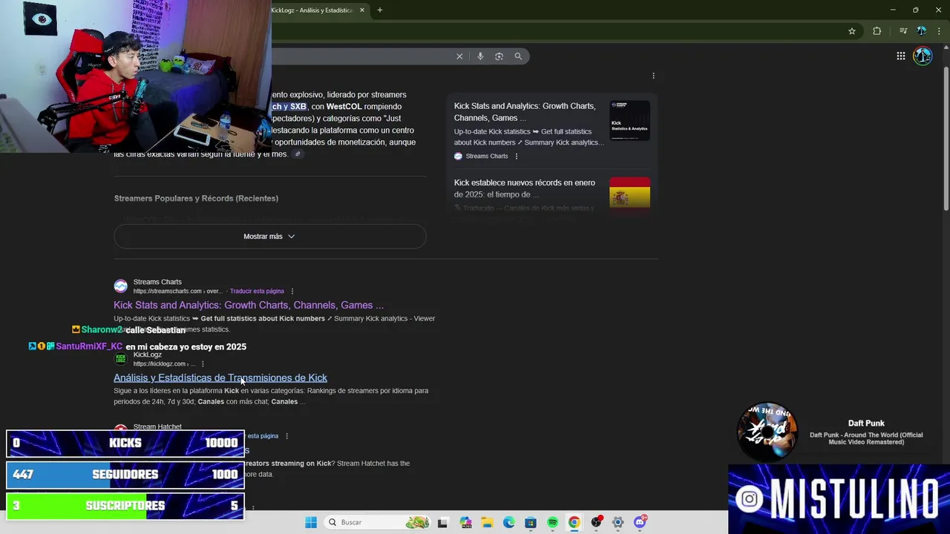Open the Windows Start menu

pyautogui.click(x=311, y=522)
